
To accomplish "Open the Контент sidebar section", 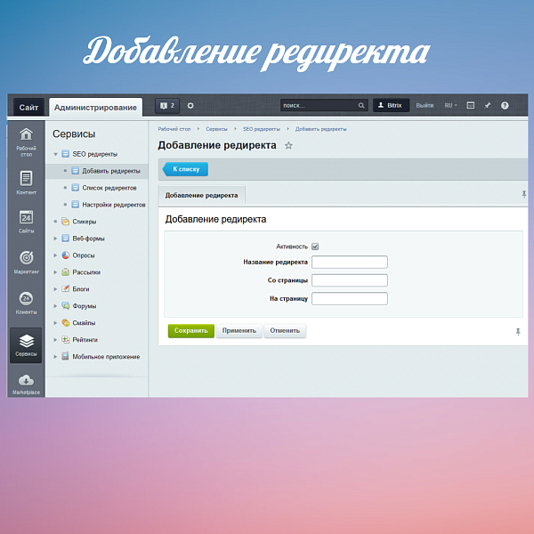I will 26,182.
